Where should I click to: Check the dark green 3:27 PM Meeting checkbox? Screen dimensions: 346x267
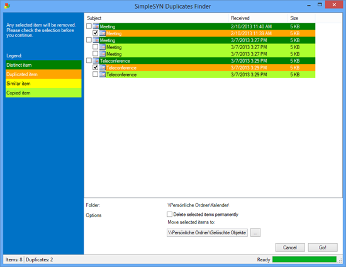tap(89, 40)
